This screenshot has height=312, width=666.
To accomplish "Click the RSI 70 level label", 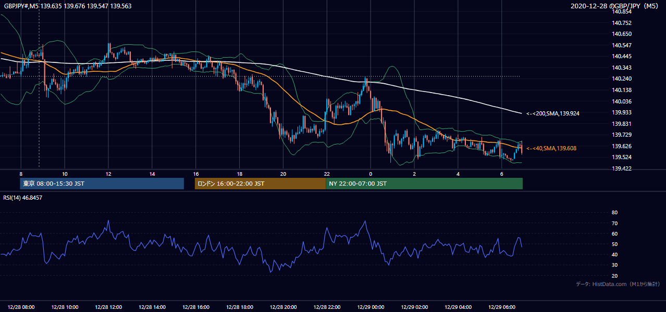I will (x=614, y=223).
